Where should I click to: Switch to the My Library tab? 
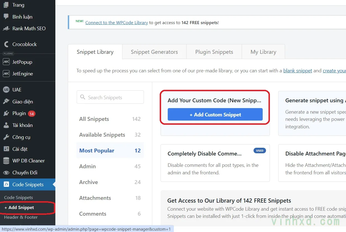click(263, 52)
